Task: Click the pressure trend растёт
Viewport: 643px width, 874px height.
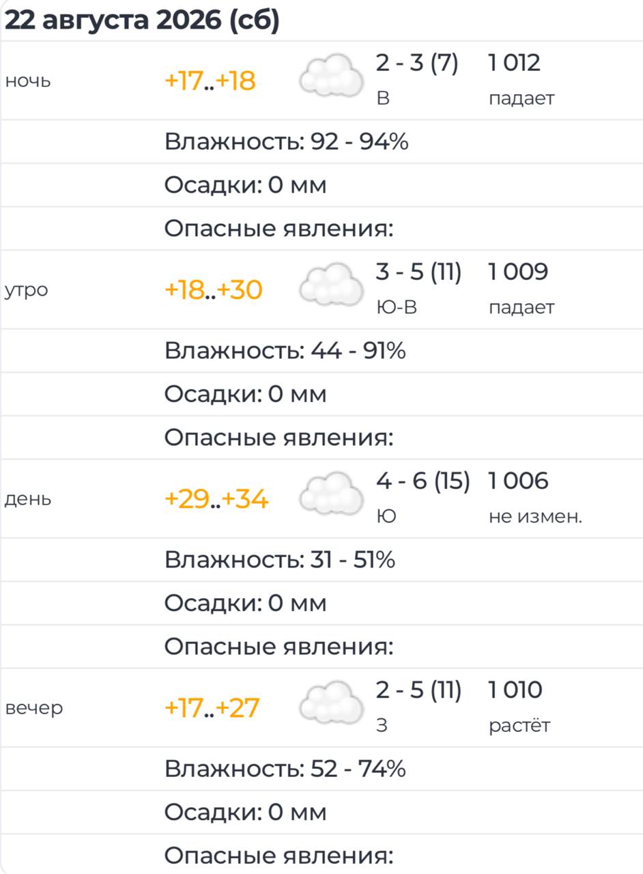Action: tap(519, 725)
